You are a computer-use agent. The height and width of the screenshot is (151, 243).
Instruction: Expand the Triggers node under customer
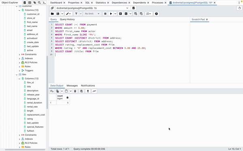(19, 70)
